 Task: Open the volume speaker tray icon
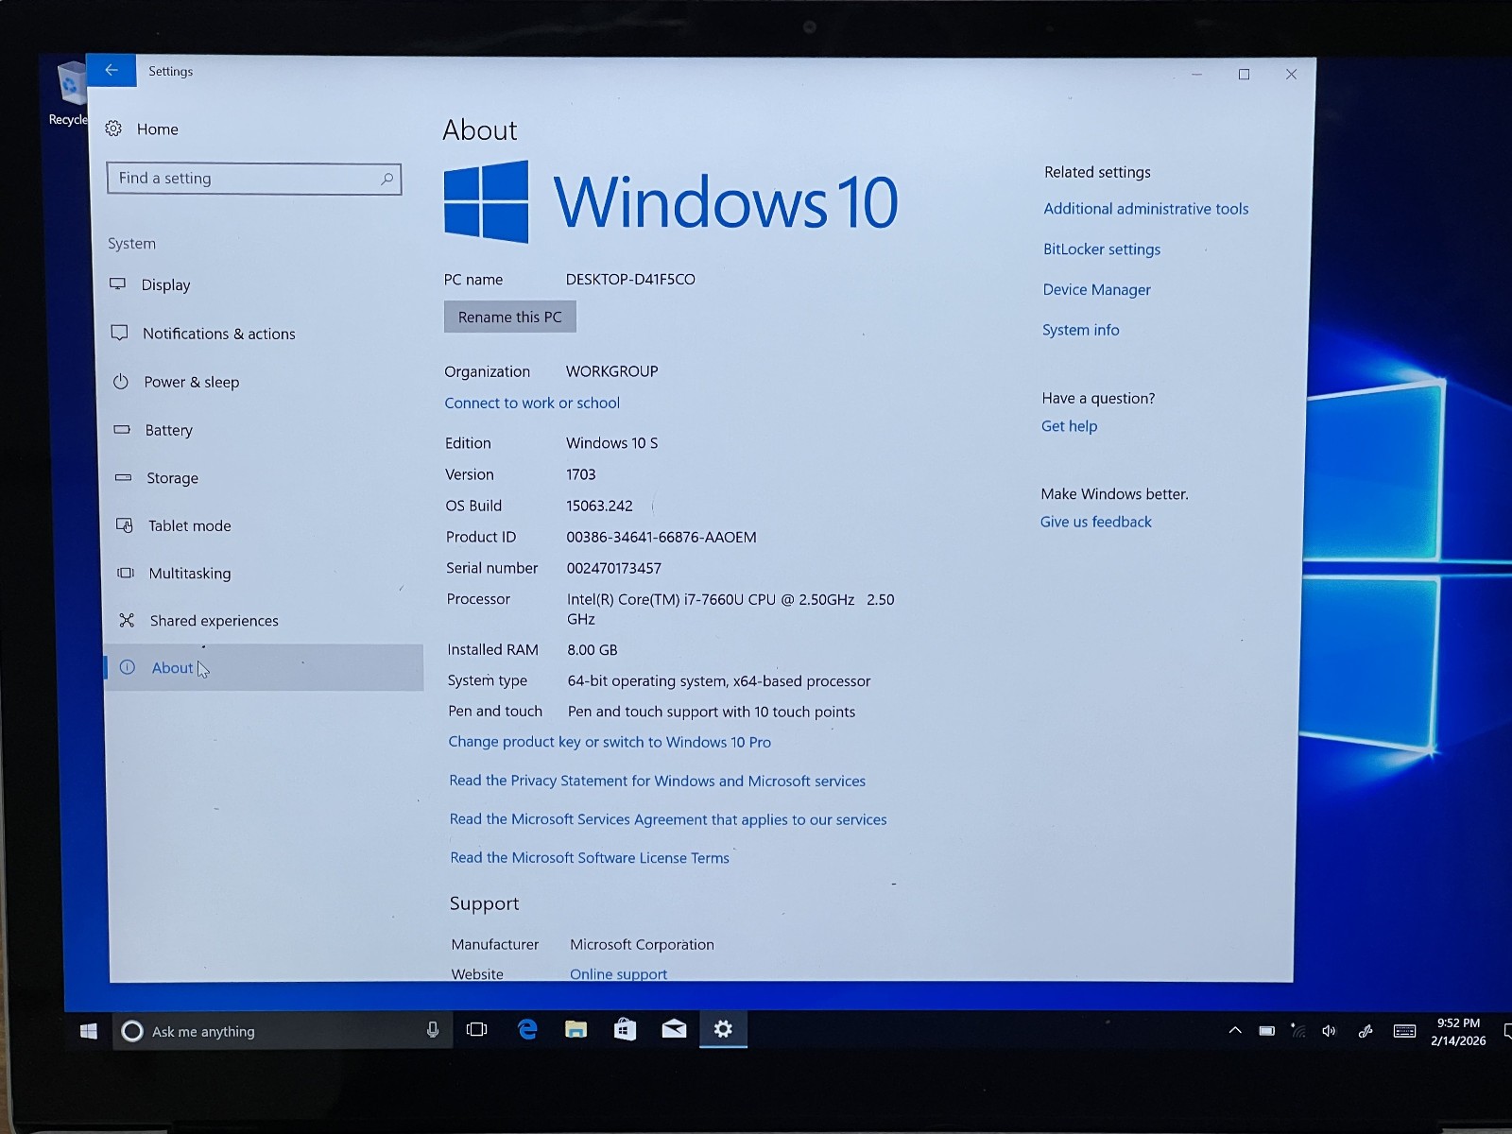coord(1329,1031)
